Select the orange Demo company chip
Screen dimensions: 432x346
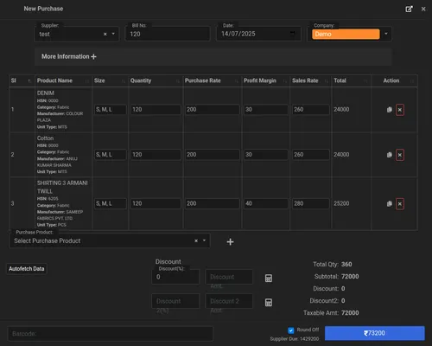[x=346, y=34]
